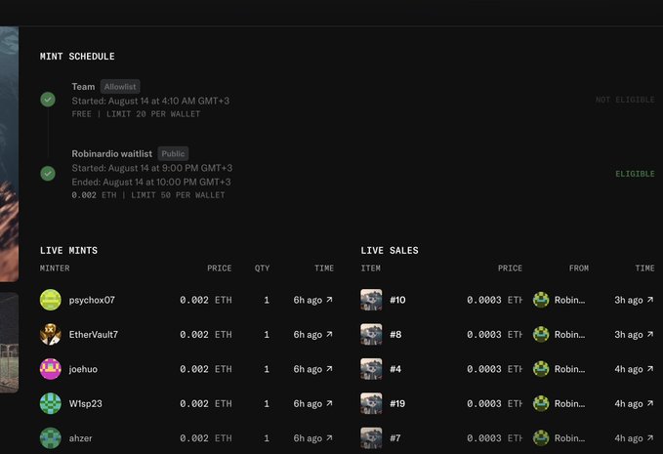Screen dimensions: 663x454
Task: Open Robin... seller link in #10 row
Action: click(x=569, y=300)
